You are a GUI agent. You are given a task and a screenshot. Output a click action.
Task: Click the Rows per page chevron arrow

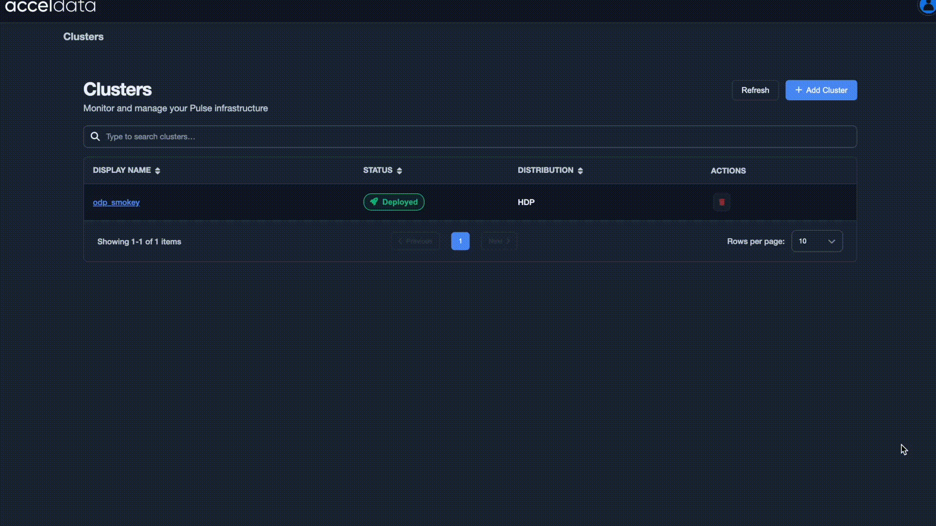(x=832, y=242)
